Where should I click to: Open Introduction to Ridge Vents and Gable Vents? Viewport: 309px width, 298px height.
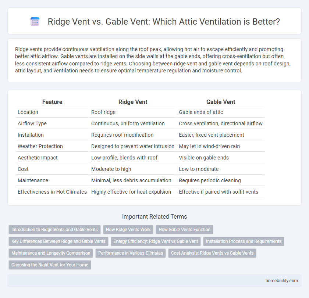coord(54,230)
